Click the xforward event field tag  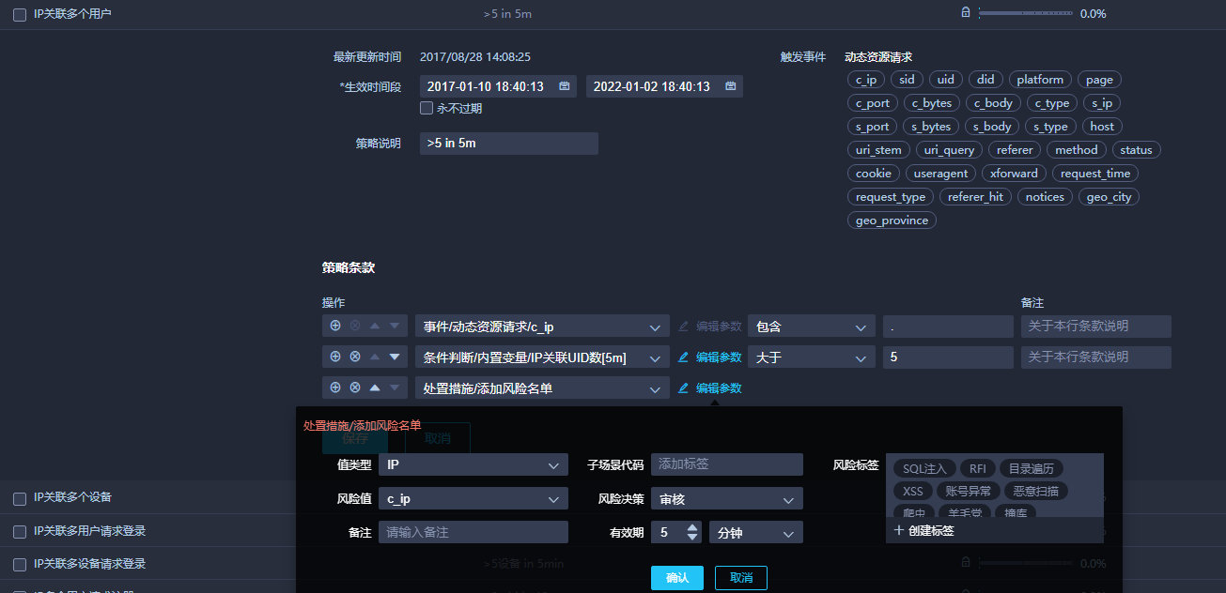(x=1015, y=174)
